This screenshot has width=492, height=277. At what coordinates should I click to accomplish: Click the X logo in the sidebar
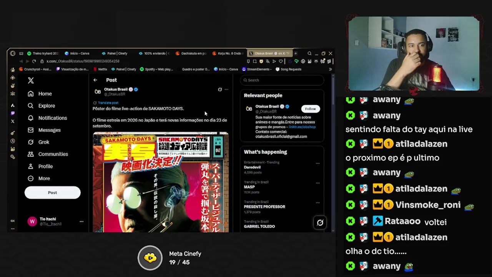tap(31, 80)
